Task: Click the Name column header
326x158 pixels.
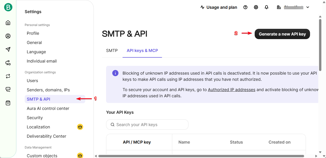Action: [x=184, y=142]
